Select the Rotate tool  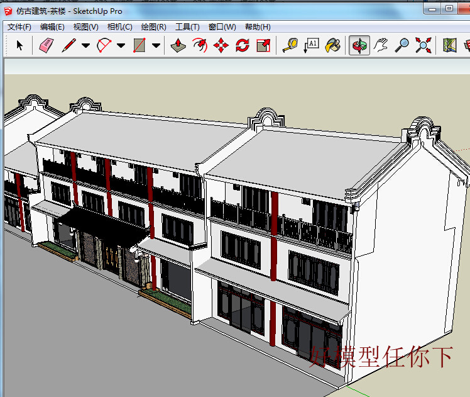[x=242, y=45]
